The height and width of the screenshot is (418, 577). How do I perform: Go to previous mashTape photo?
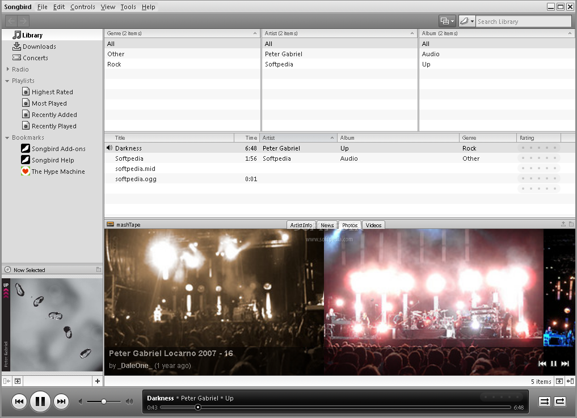pyautogui.click(x=542, y=363)
